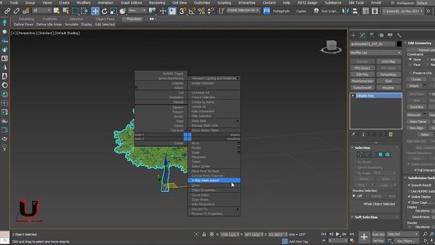Click the UVW Map modifier button
The image size is (435, 245).
point(388,61)
